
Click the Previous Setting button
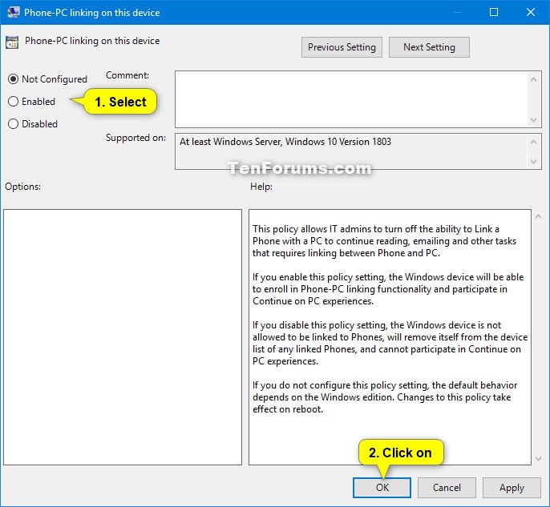(x=342, y=47)
